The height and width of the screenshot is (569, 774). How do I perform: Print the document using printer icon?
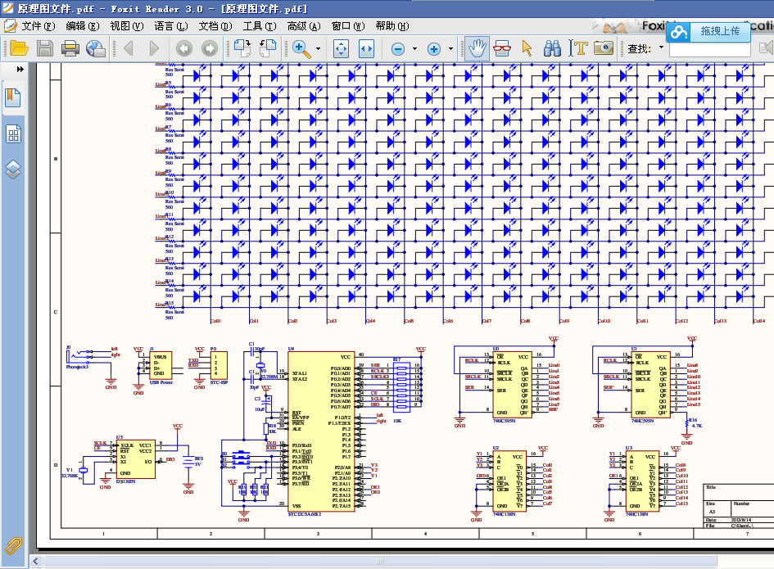coord(70,48)
